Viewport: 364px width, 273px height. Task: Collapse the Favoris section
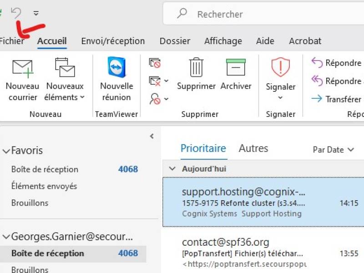(6, 151)
